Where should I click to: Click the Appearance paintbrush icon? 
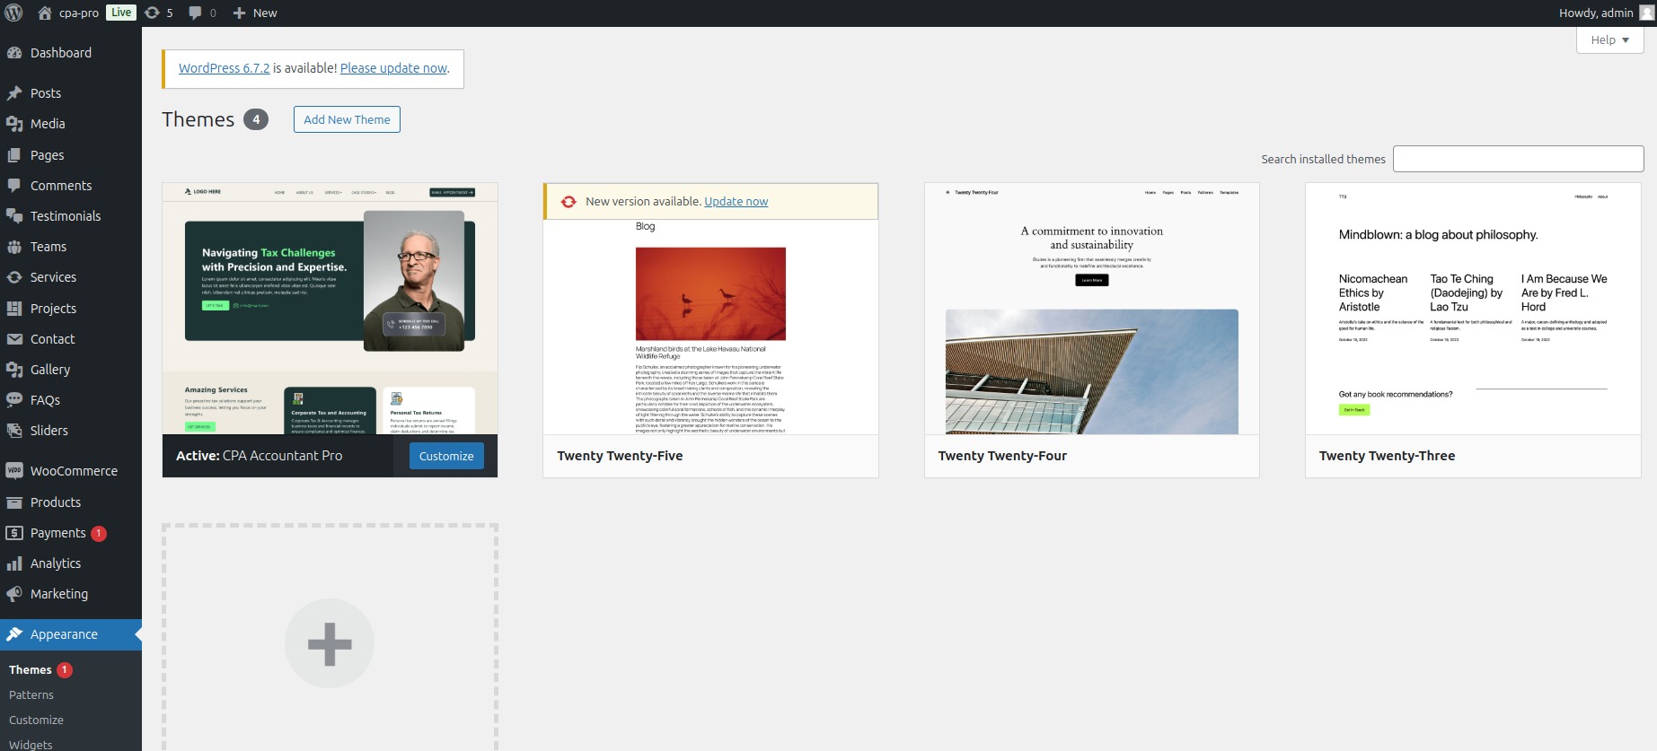(x=14, y=634)
